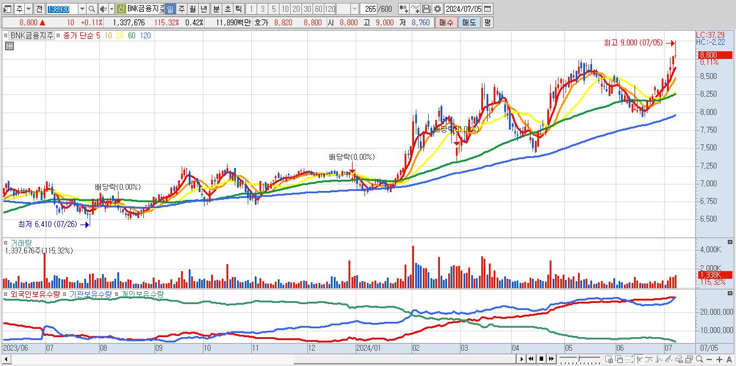Image resolution: width=736 pixels, height=366 pixels.
Task: Click the rewind playback button
Action: tap(531, 359)
